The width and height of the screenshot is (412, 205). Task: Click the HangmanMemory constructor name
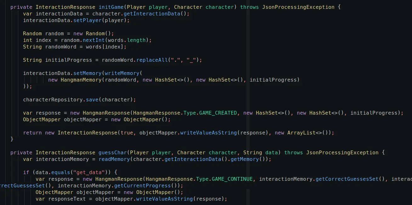point(81,80)
